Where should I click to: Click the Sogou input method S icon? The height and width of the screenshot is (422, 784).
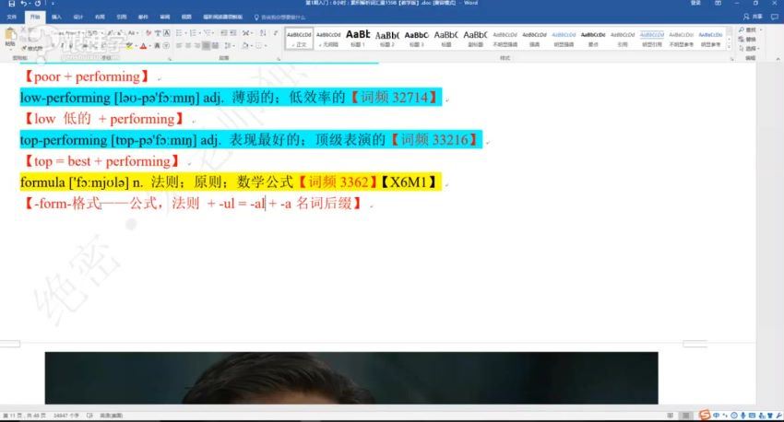tap(705, 415)
